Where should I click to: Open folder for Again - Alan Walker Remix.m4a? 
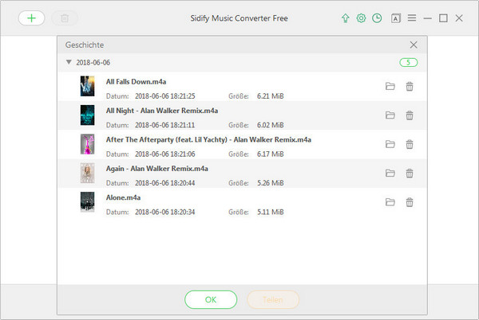point(390,173)
